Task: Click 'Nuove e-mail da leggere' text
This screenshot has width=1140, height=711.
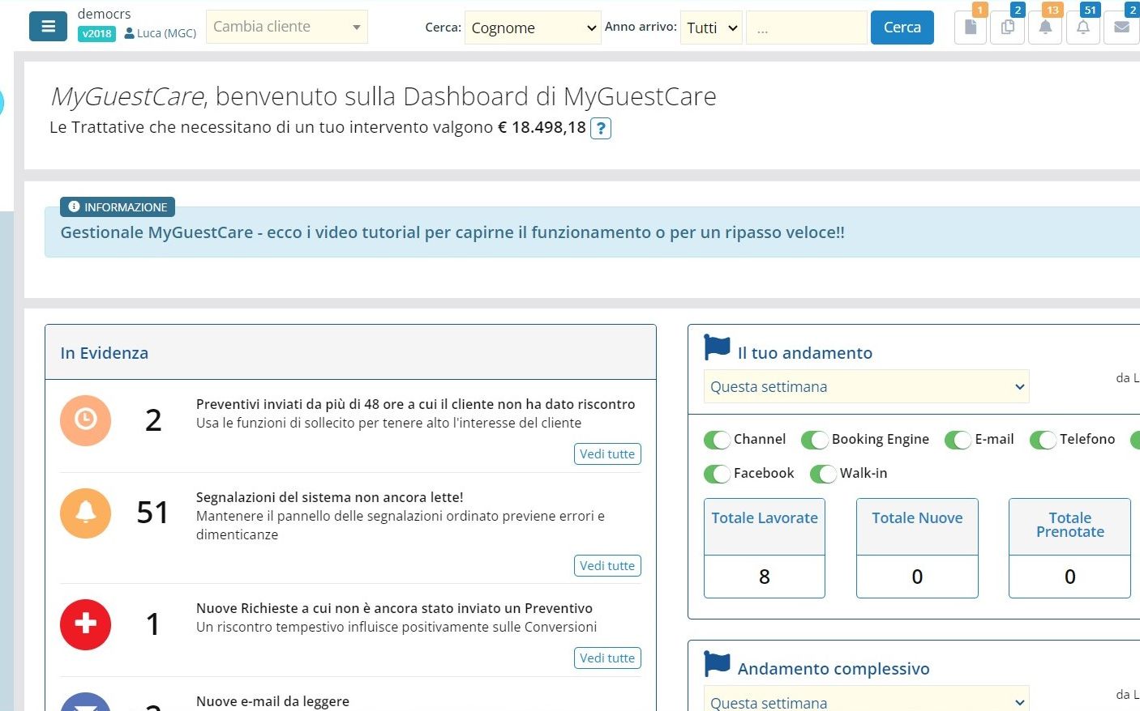Action: [x=272, y=701]
